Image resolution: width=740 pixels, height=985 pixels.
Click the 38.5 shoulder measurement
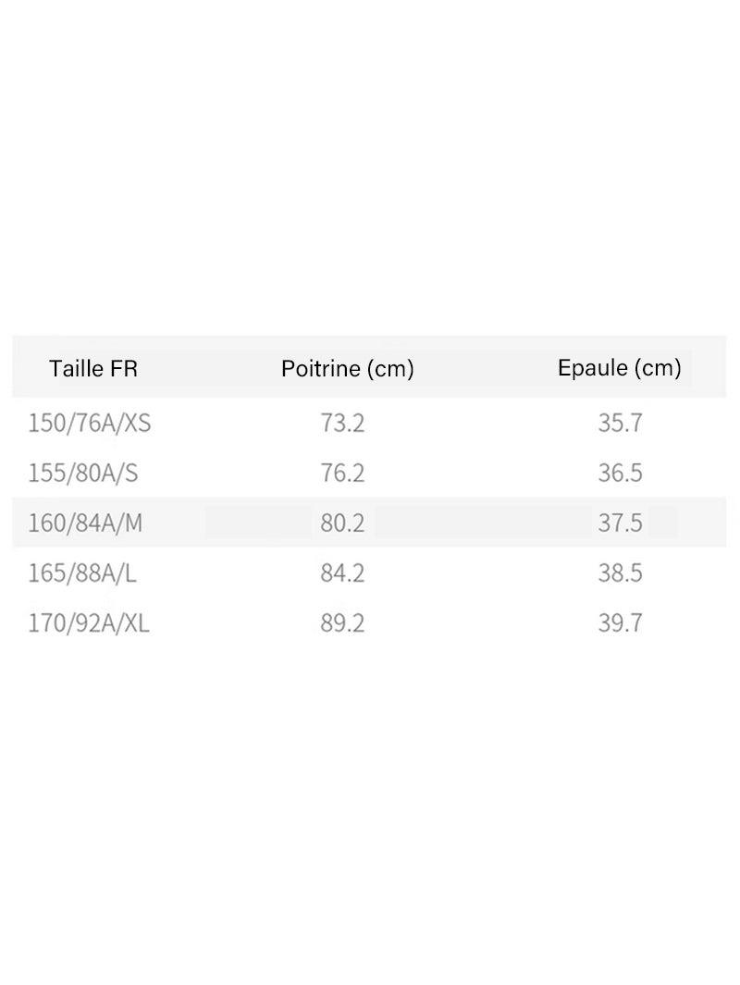[x=620, y=573]
